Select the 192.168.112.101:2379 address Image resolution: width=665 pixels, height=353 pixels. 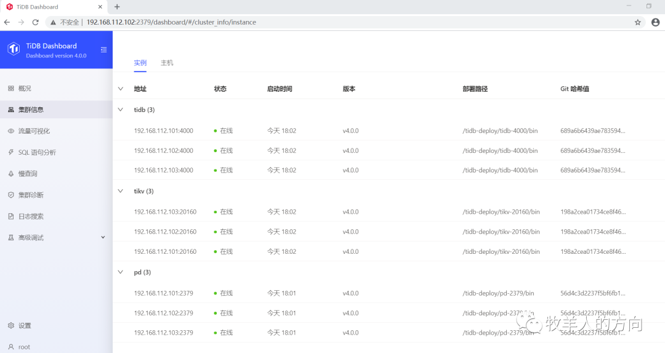[x=164, y=293]
